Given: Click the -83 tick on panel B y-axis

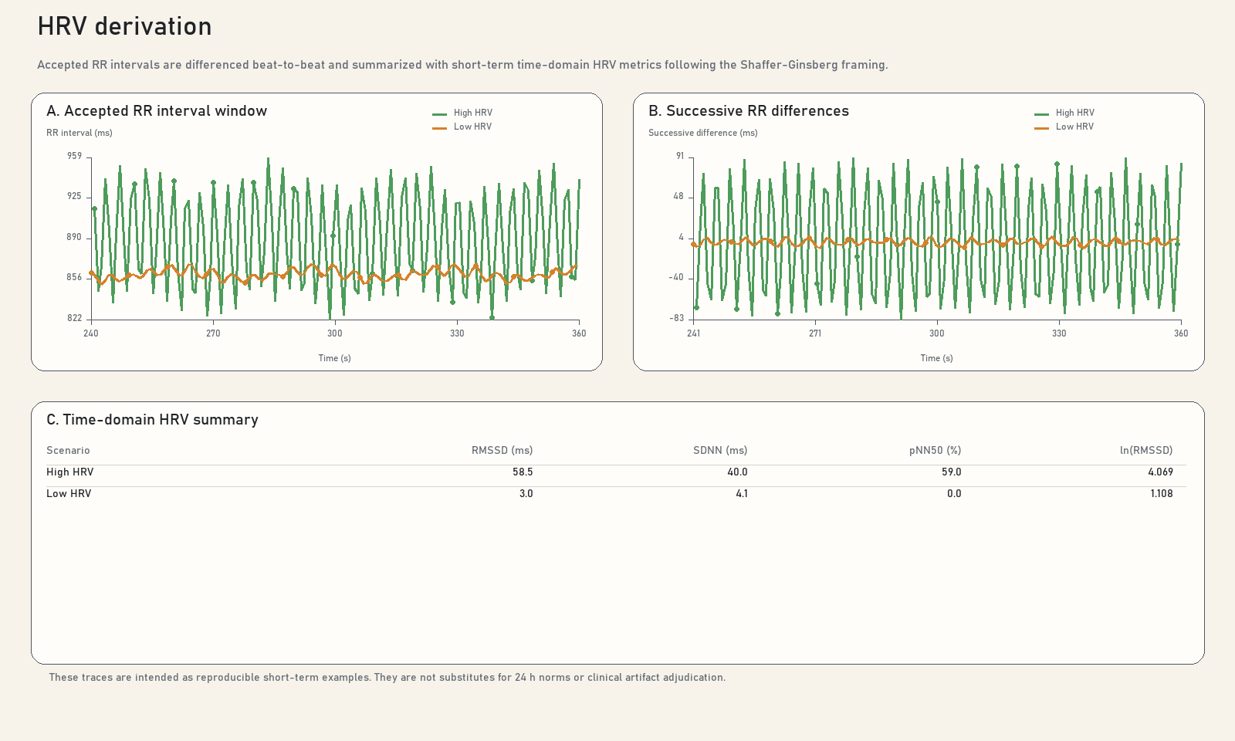Looking at the screenshot, I should coord(677,318).
